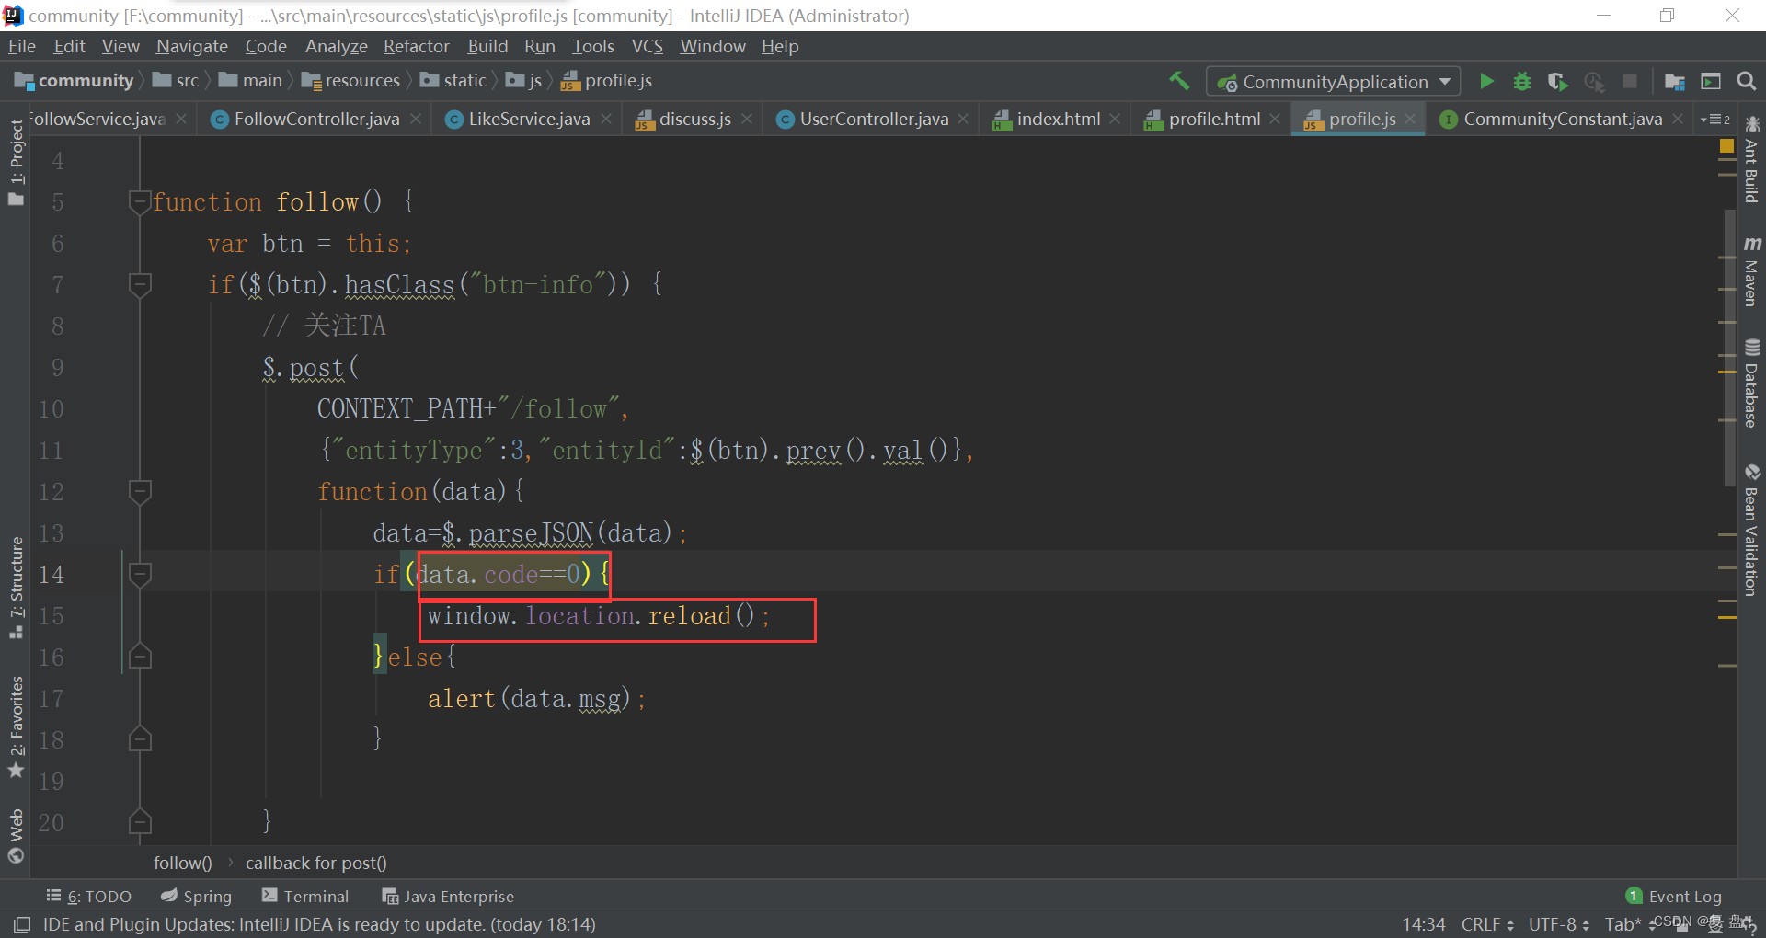Open the Event Log
This screenshot has height=938, width=1766.
pos(1674,896)
